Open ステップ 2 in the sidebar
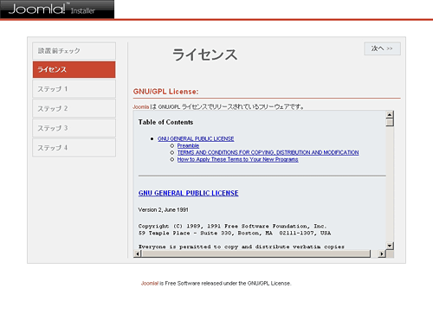Screen dimensions: 433x314 [74, 108]
